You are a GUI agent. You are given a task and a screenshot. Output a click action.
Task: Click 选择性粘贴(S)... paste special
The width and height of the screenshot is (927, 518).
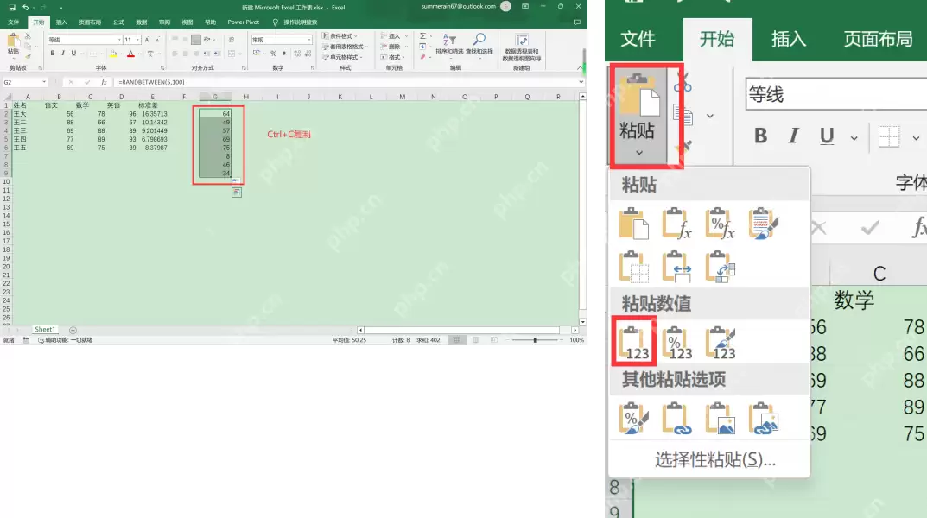(x=715, y=459)
